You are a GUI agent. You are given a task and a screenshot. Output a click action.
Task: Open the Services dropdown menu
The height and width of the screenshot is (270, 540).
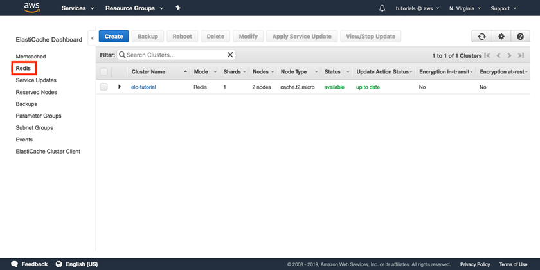78,8
